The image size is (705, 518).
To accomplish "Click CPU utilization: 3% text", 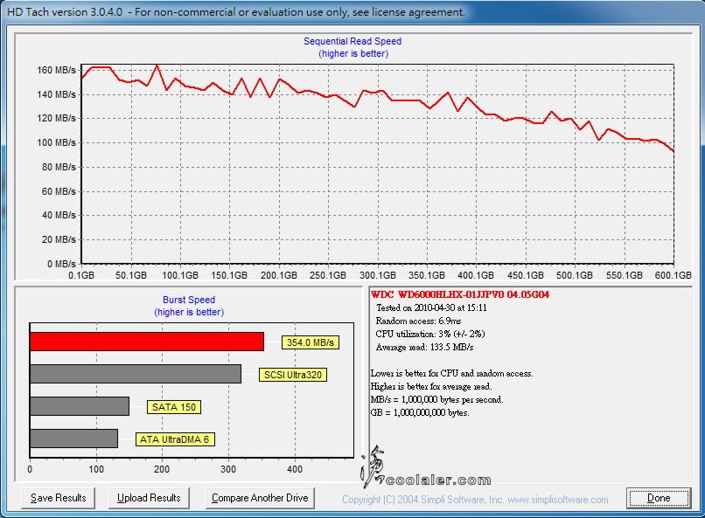I will coord(429,334).
